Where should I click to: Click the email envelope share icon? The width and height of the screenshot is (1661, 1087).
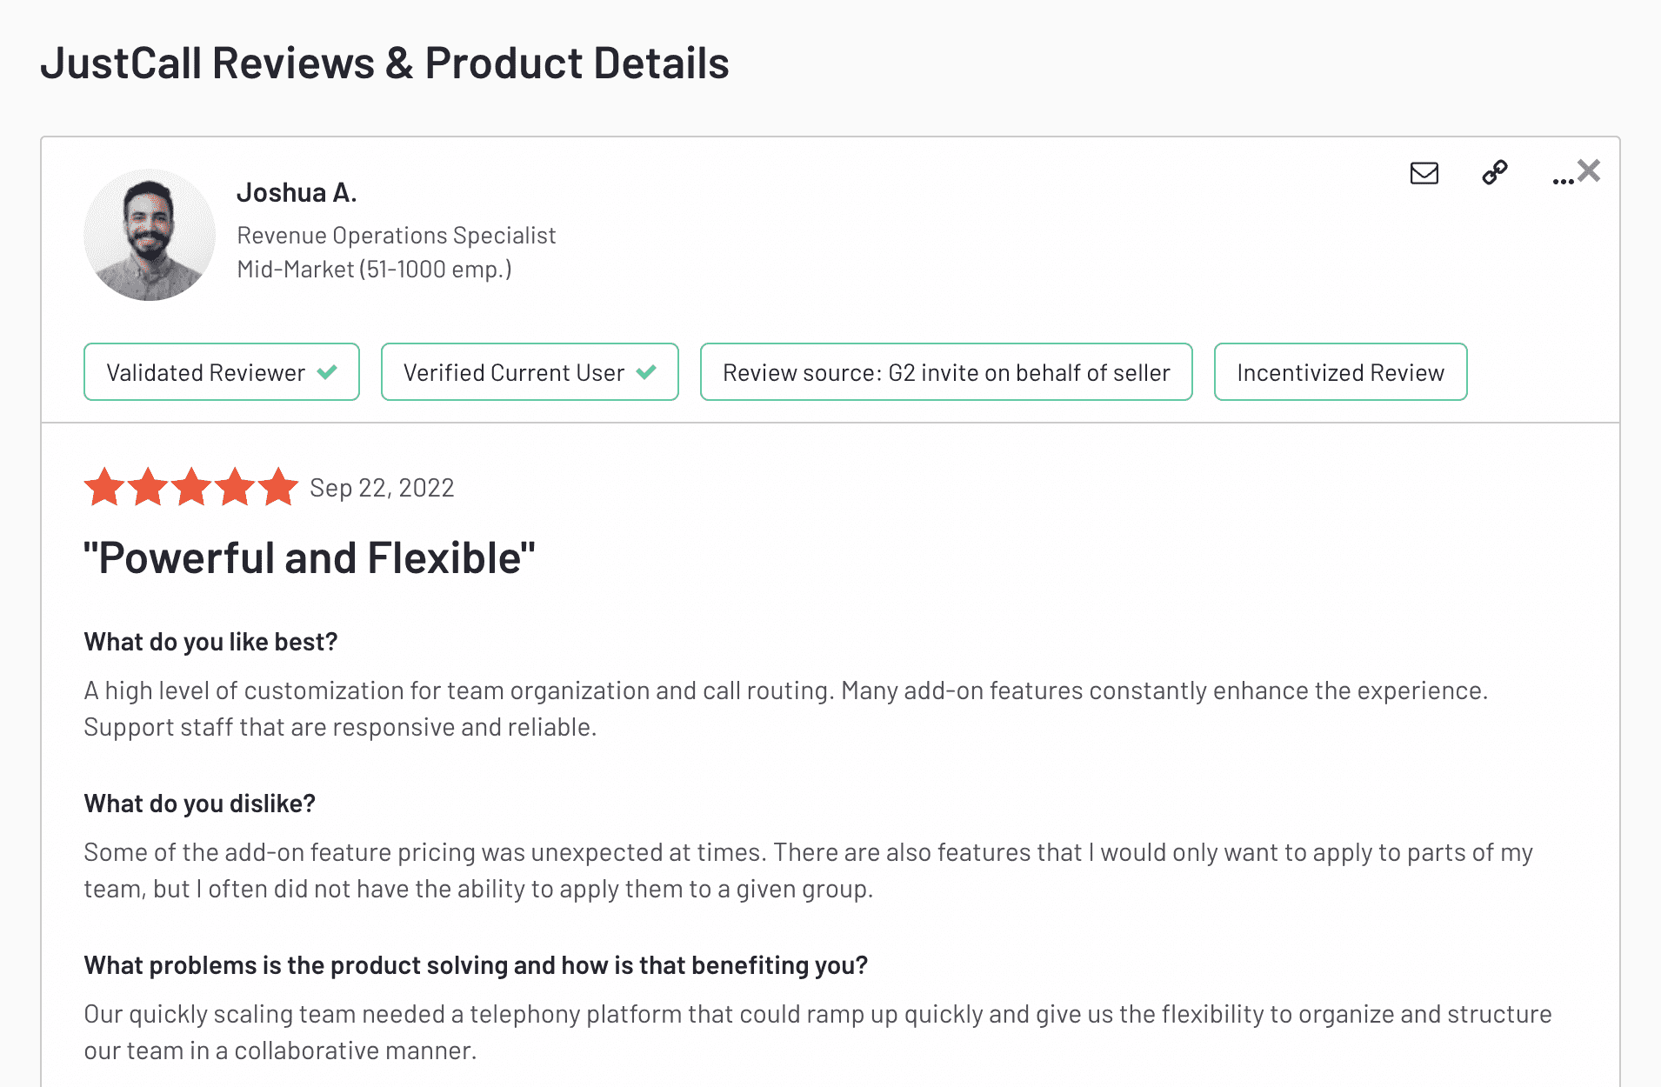1424,173
